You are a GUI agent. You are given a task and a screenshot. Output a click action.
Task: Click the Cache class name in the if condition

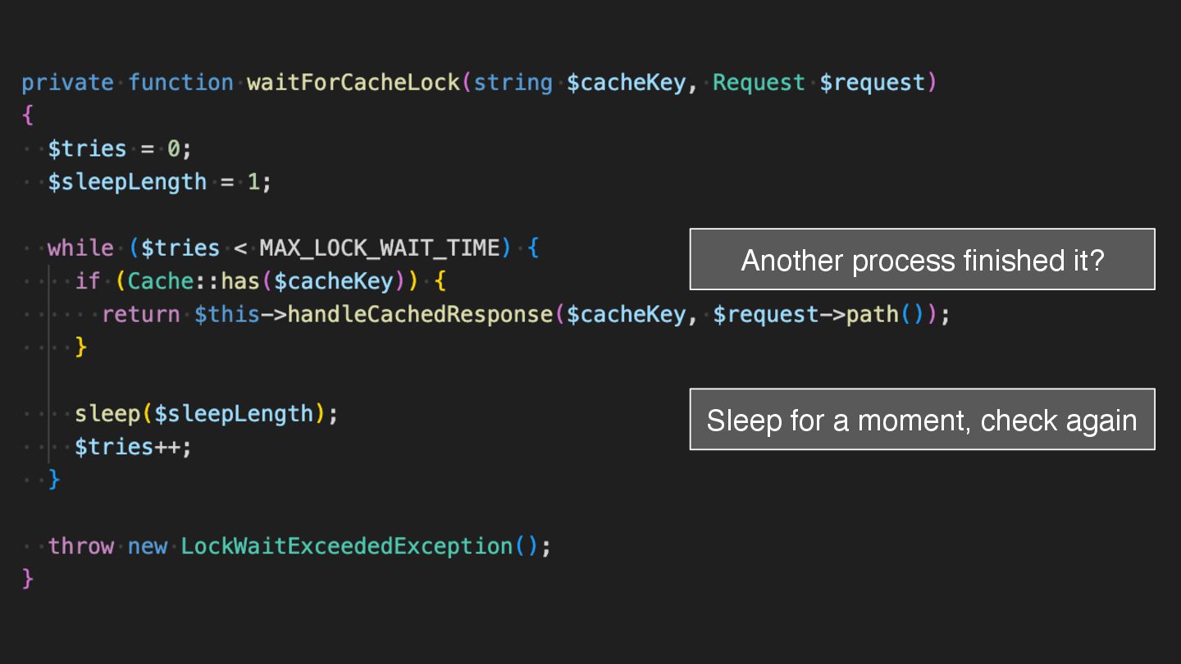click(x=161, y=281)
